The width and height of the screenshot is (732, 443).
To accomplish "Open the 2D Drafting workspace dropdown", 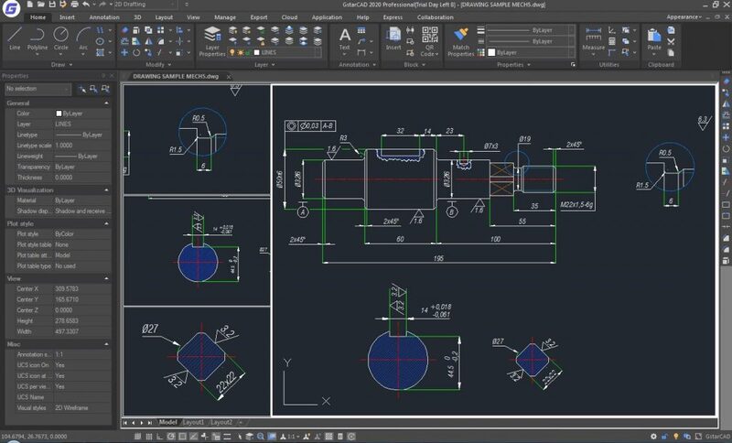I will [171, 5].
